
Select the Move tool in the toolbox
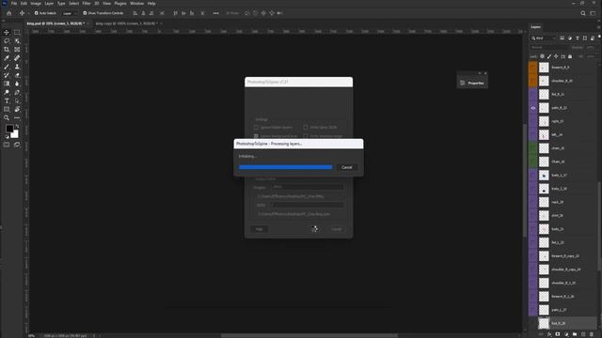pyautogui.click(x=7, y=33)
